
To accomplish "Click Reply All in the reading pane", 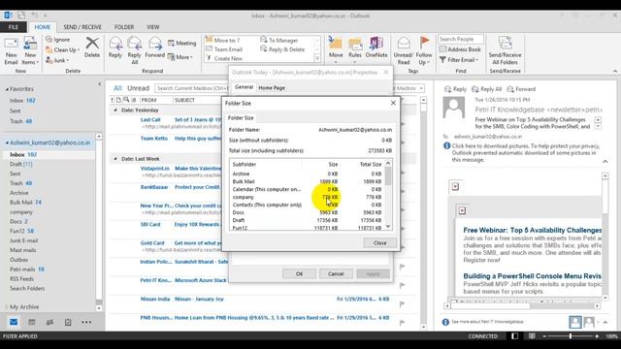I will click(x=487, y=89).
